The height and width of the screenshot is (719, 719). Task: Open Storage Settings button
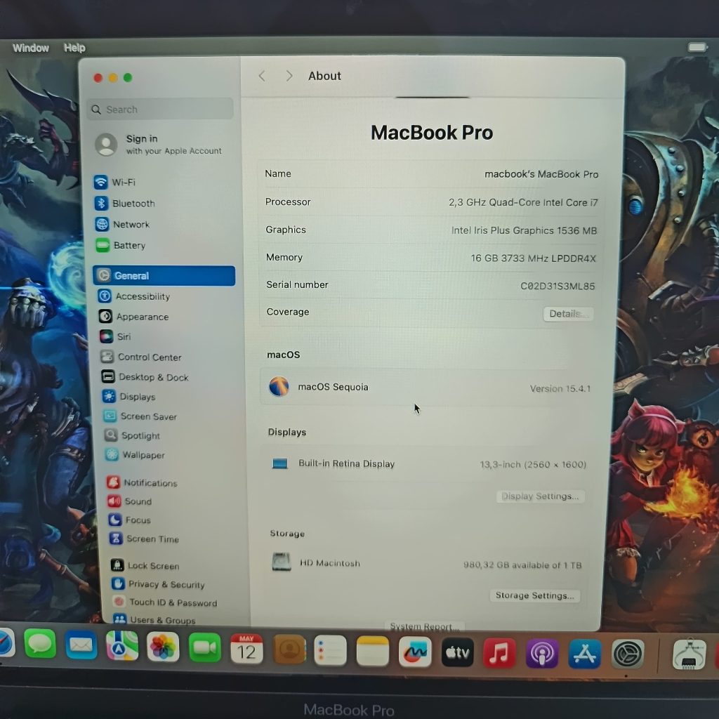click(x=534, y=595)
